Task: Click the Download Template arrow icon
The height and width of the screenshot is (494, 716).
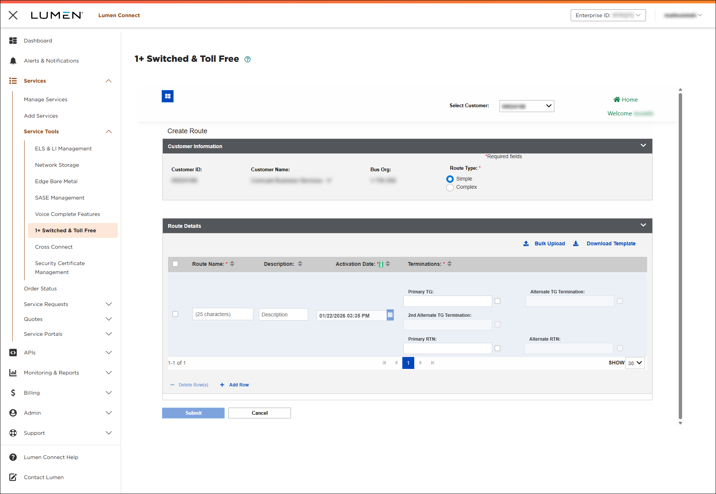Action: point(576,243)
